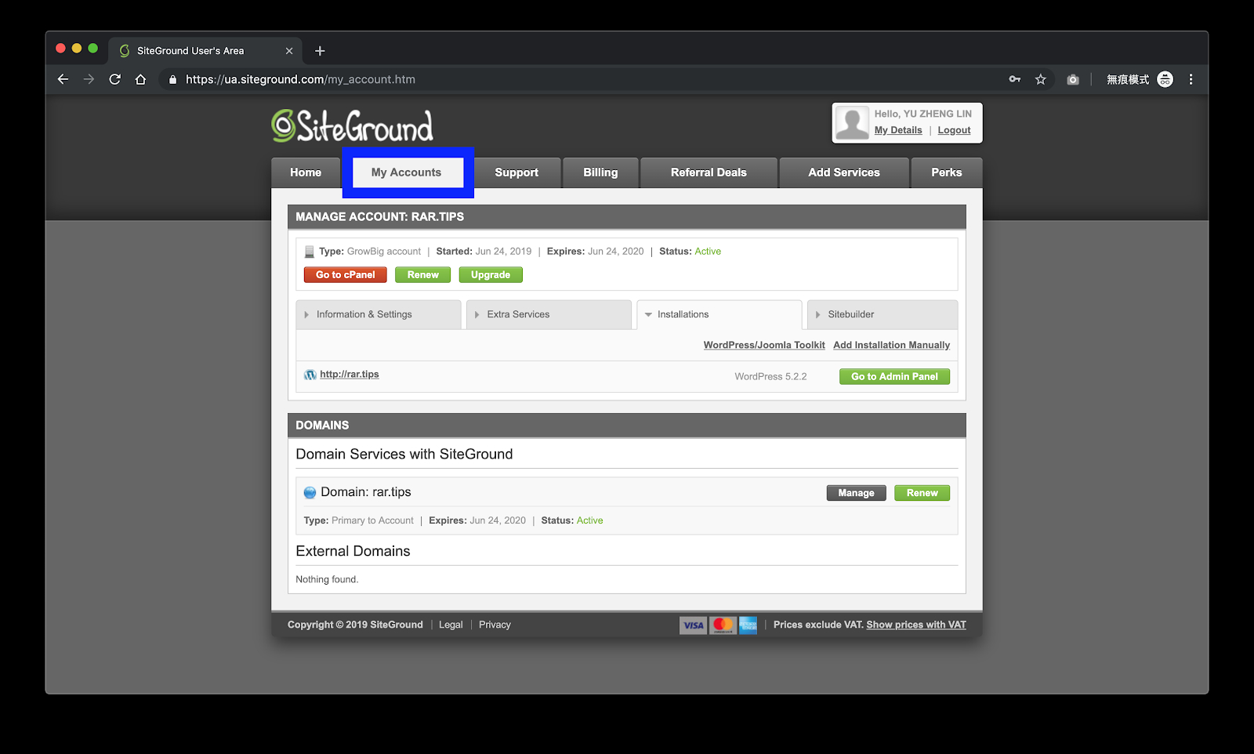
Task: Click Go to Admin Panel button
Action: [x=894, y=377]
